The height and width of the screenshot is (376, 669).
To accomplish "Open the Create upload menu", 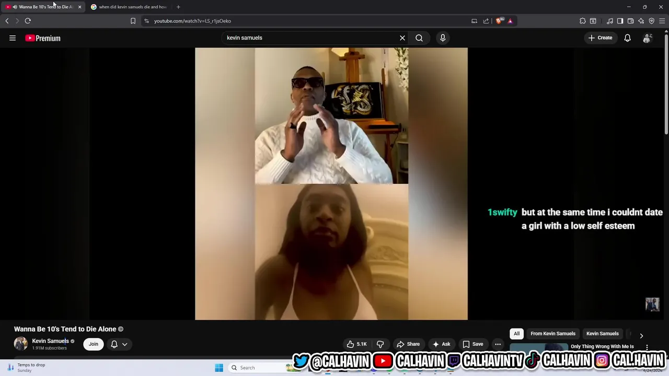I will click(600, 38).
